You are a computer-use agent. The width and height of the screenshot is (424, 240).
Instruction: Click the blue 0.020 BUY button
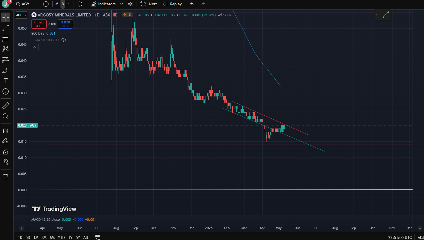tap(65, 24)
